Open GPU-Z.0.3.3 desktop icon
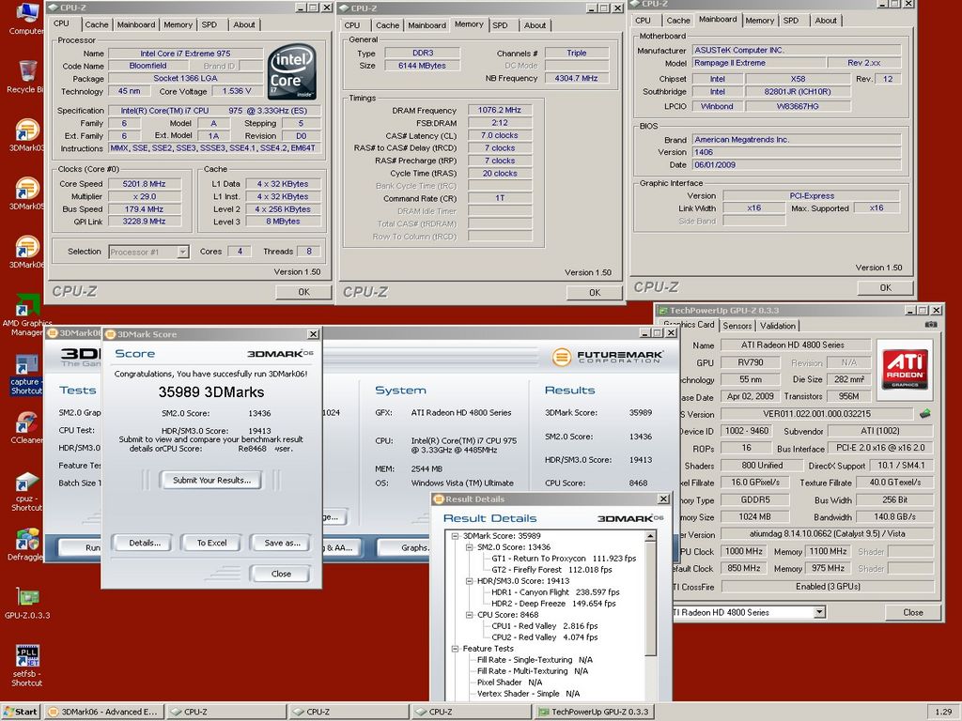The height and width of the screenshot is (721, 962). click(x=27, y=603)
